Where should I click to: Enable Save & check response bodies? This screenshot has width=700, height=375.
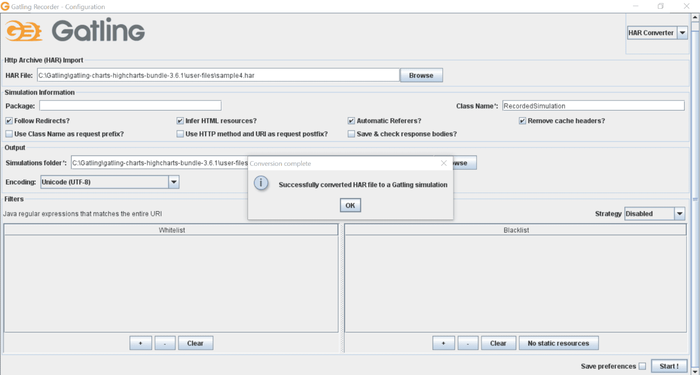pyautogui.click(x=351, y=134)
